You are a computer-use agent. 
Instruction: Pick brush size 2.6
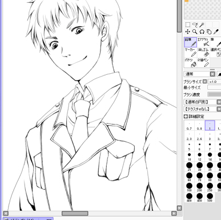point(199,136)
